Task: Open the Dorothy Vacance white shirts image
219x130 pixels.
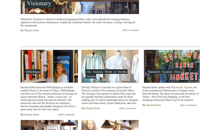Action: 110,66
